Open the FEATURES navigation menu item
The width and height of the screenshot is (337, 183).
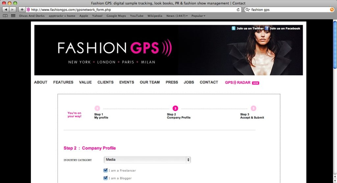[x=63, y=82]
